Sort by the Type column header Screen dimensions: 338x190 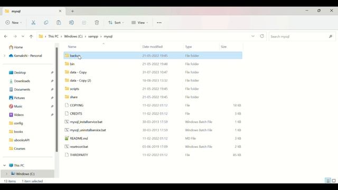189,47
